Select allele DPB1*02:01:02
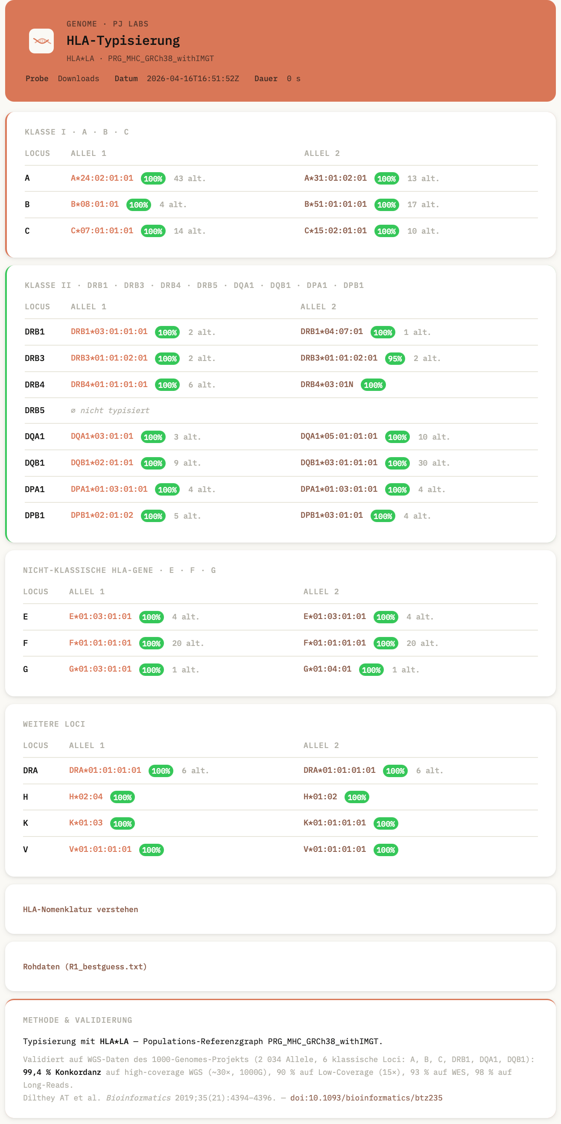Viewport: 561px width, 1124px height. [x=102, y=515]
